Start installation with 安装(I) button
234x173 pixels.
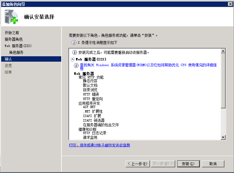[188, 164]
